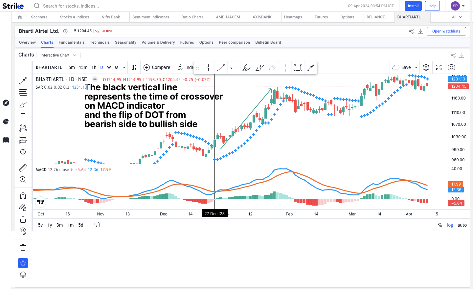Toggle the log scale option
The height and width of the screenshot is (289, 473).
click(x=450, y=225)
